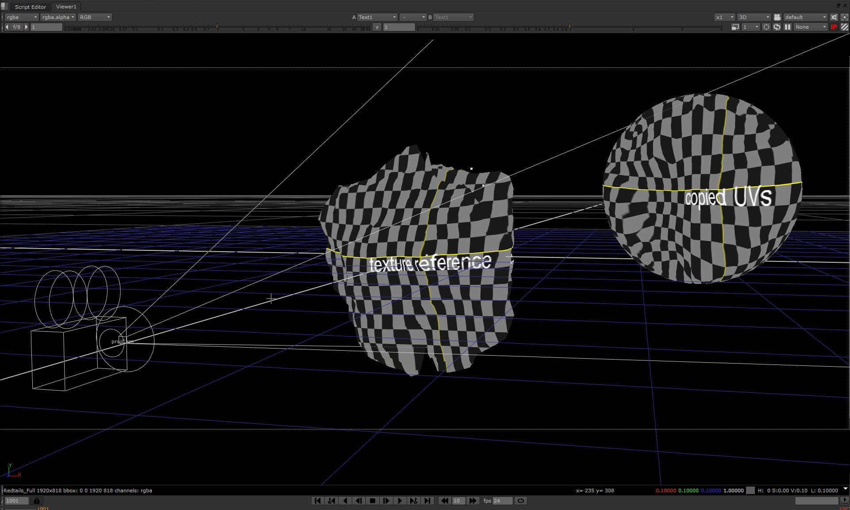Click the force refresh viewer icon
The image size is (850, 510).
(777, 27)
